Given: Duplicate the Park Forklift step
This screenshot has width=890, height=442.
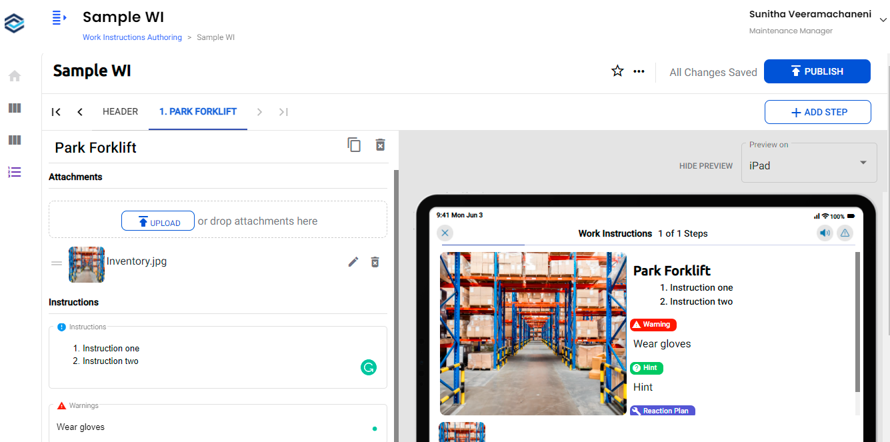Looking at the screenshot, I should 354,145.
